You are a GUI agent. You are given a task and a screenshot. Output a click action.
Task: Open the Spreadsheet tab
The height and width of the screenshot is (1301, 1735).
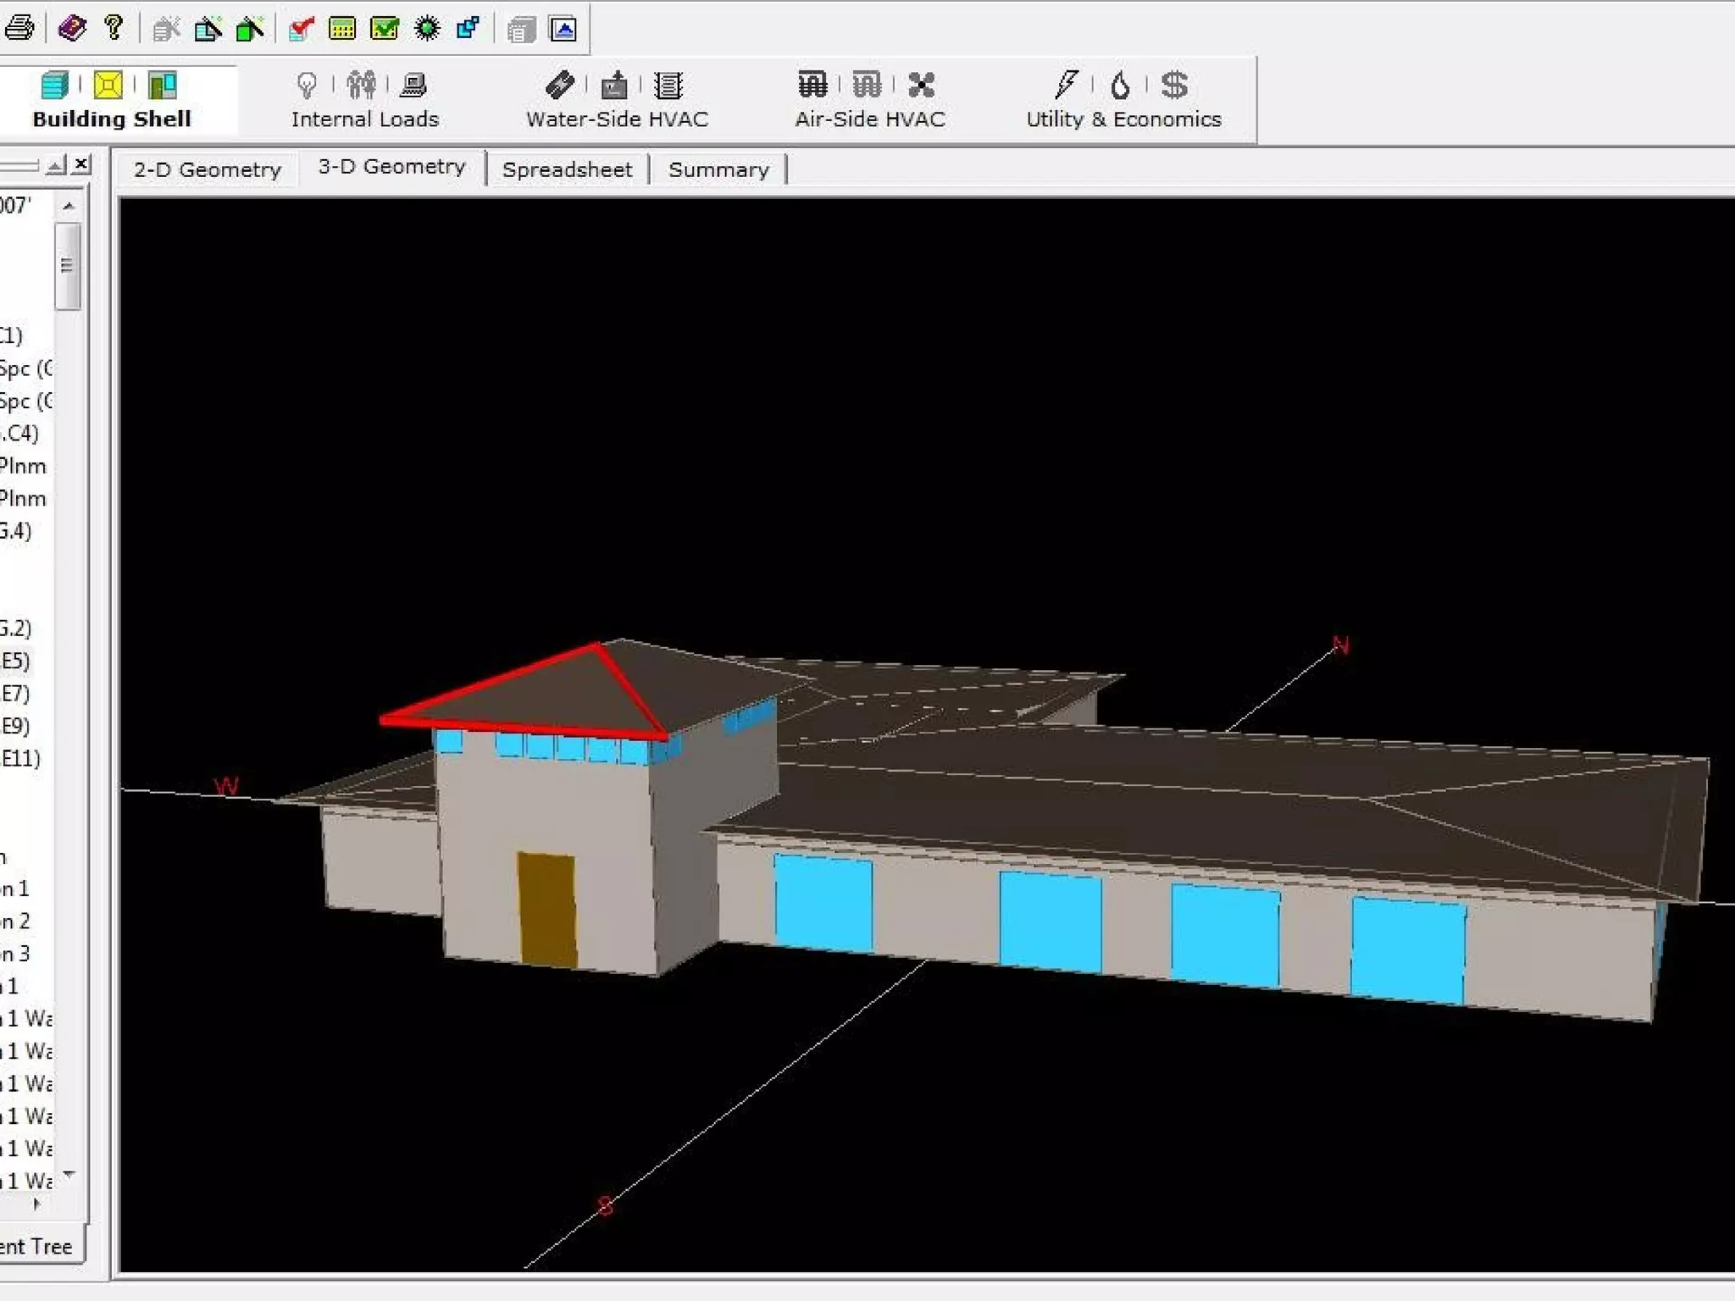(567, 169)
